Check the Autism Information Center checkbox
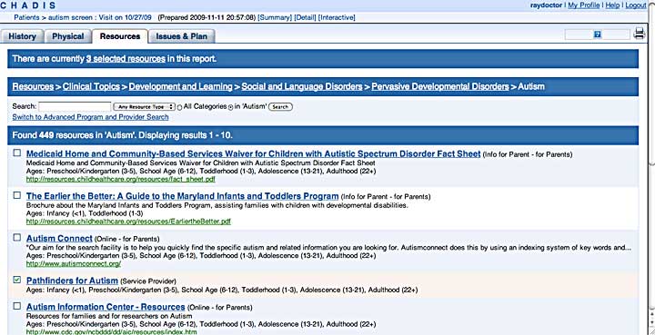655x335 pixels. [x=16, y=306]
